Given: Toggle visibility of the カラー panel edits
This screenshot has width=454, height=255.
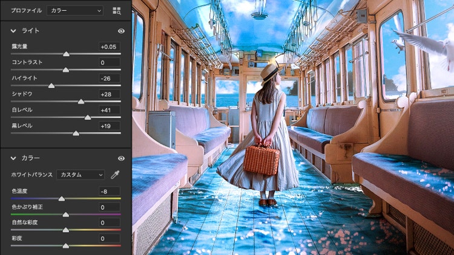Looking at the screenshot, I should 121,158.
